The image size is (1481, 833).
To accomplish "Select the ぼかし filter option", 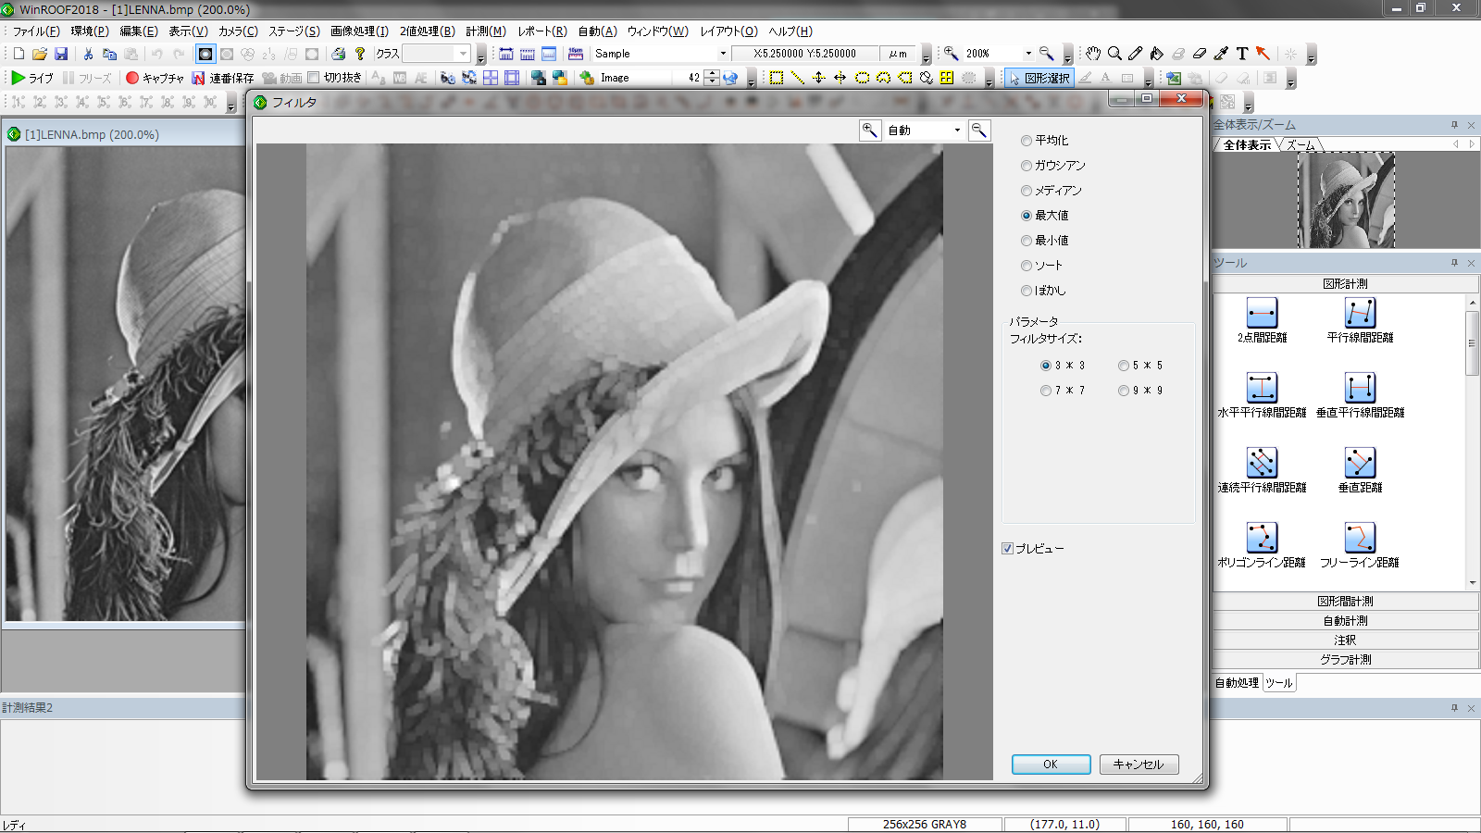I will tap(1043, 291).
